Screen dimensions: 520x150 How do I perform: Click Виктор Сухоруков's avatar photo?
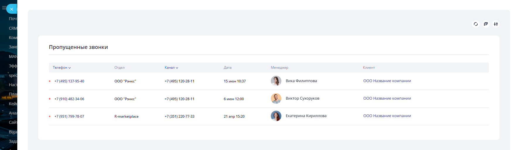276,98
